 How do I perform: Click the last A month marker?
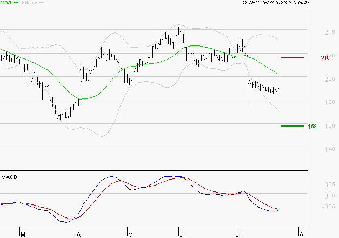pyautogui.click(x=301, y=234)
